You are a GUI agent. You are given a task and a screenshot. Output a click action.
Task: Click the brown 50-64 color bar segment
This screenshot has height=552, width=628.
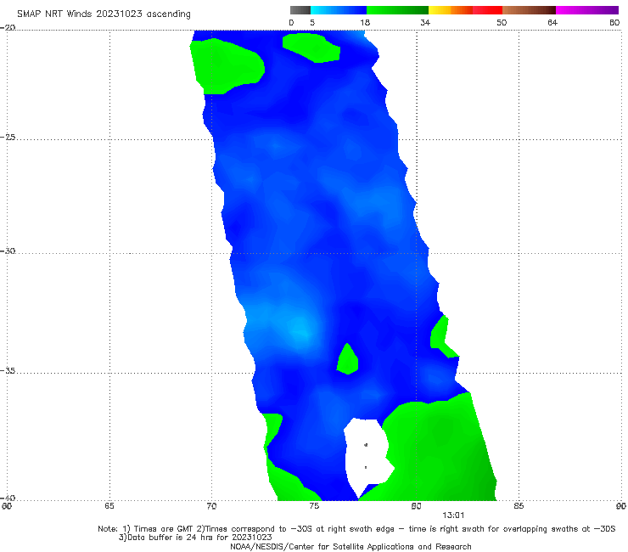click(529, 10)
